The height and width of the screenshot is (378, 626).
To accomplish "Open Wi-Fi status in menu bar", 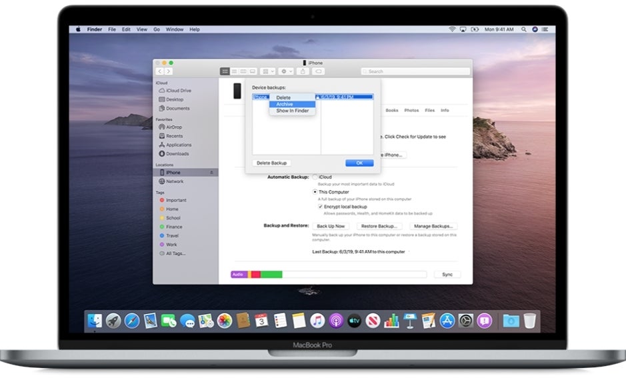I will coord(452,29).
